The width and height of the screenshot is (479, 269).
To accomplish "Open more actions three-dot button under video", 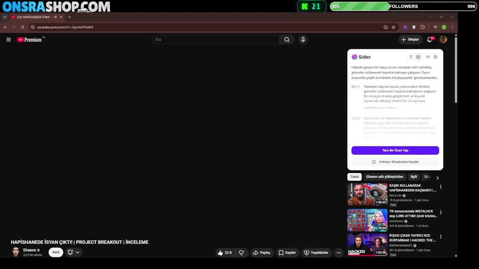I will (x=339, y=253).
